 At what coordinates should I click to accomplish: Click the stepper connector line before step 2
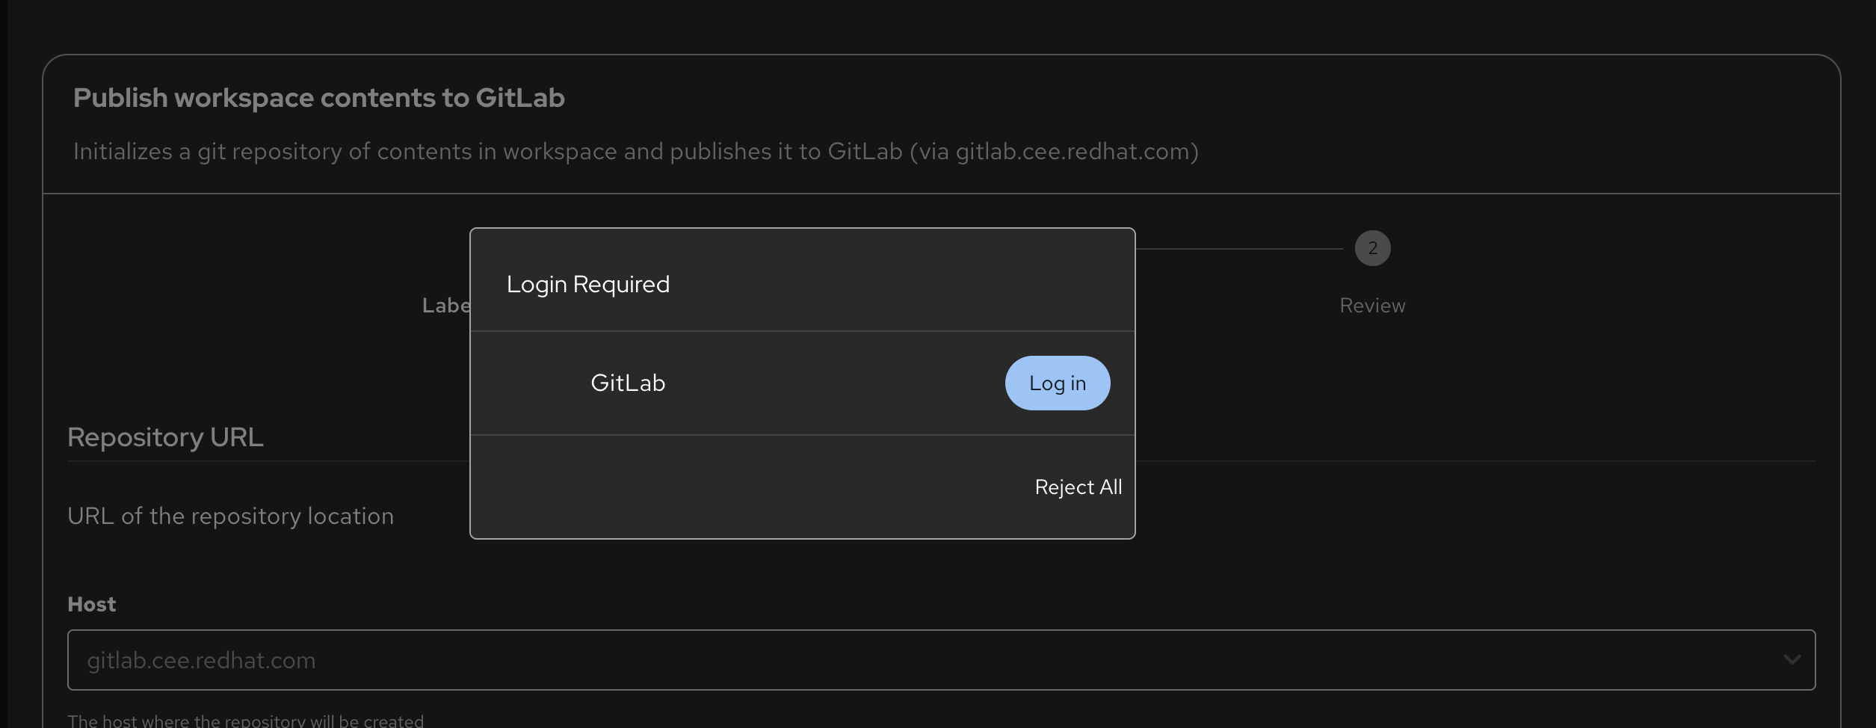click(1241, 249)
